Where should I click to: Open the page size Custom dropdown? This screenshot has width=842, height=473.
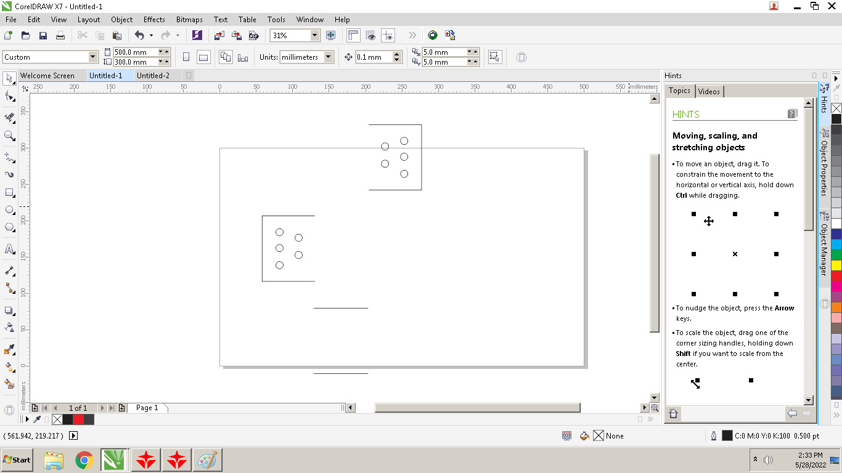[93, 57]
